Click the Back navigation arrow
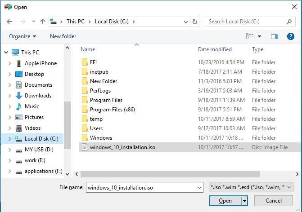Image resolution: width=302 pixels, height=212 pixels. [9, 22]
